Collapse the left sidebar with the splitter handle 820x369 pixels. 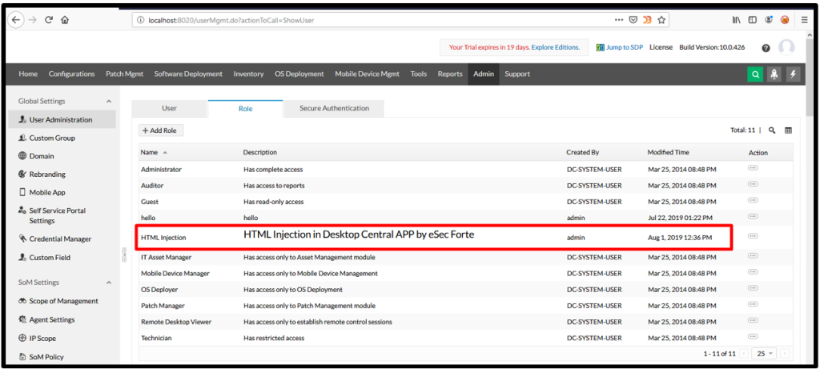pos(124,254)
